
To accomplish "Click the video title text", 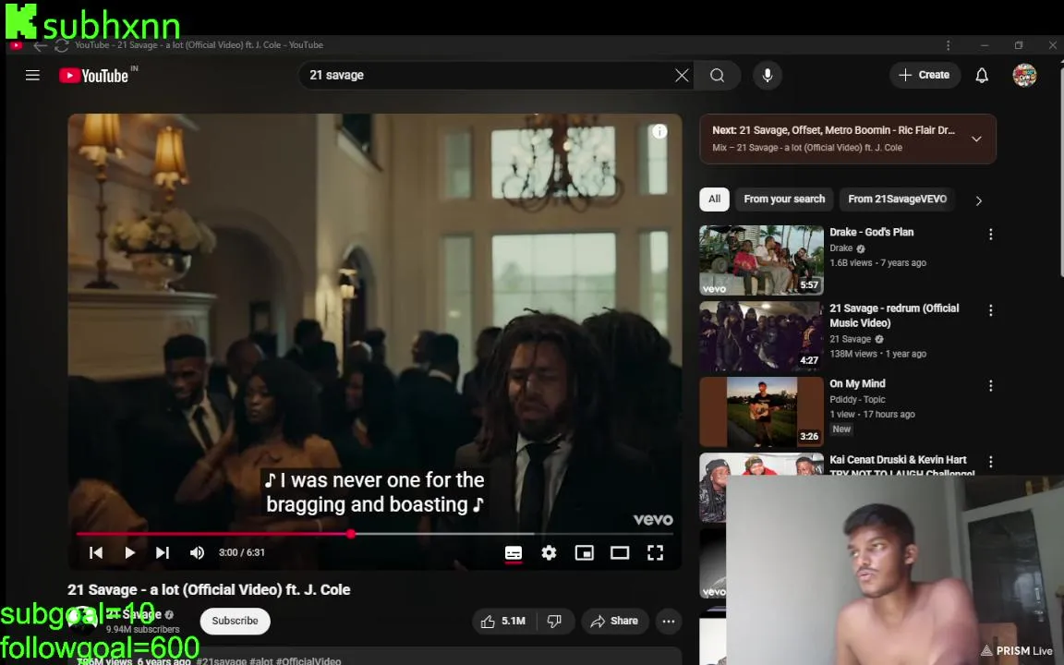I will click(209, 589).
